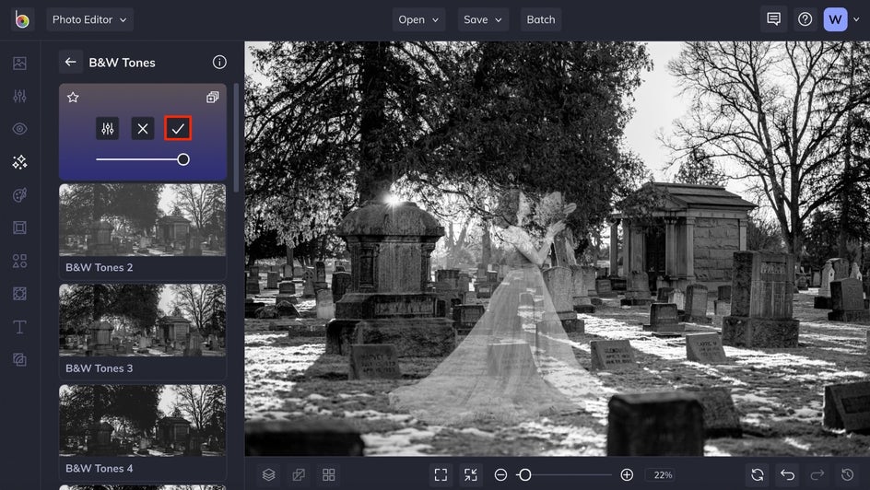Toggle the grid view icon

pos(328,474)
